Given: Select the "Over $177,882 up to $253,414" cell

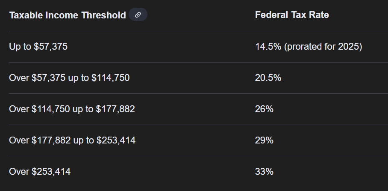Looking at the screenshot, I should 72,140.
